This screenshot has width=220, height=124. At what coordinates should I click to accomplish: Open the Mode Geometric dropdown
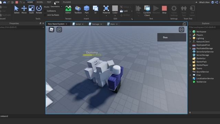[56, 7]
